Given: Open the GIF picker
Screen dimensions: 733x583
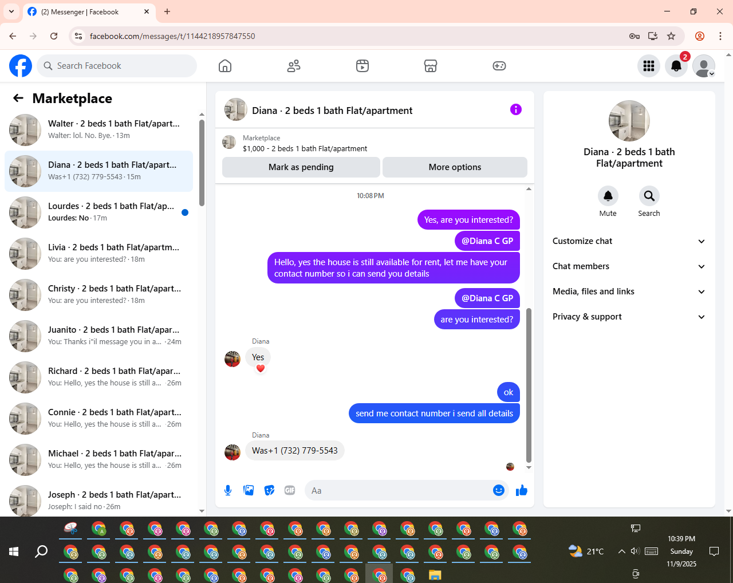Looking at the screenshot, I should [290, 490].
